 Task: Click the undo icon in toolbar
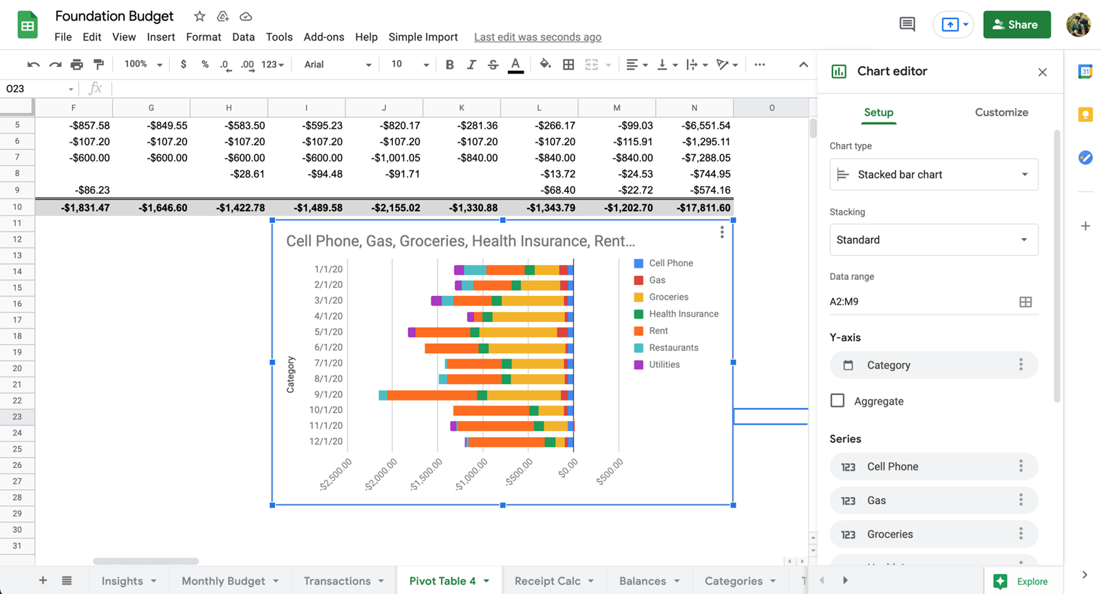[x=33, y=65]
